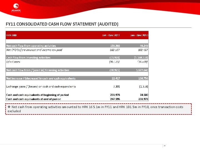
Task: Select the net increase value 158.756
Action: (x=143, y=78)
